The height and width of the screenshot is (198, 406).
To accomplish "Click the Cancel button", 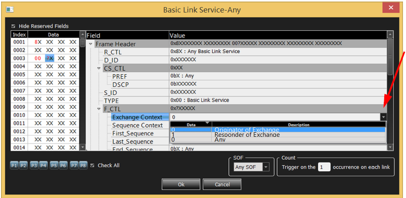I will [222, 184].
